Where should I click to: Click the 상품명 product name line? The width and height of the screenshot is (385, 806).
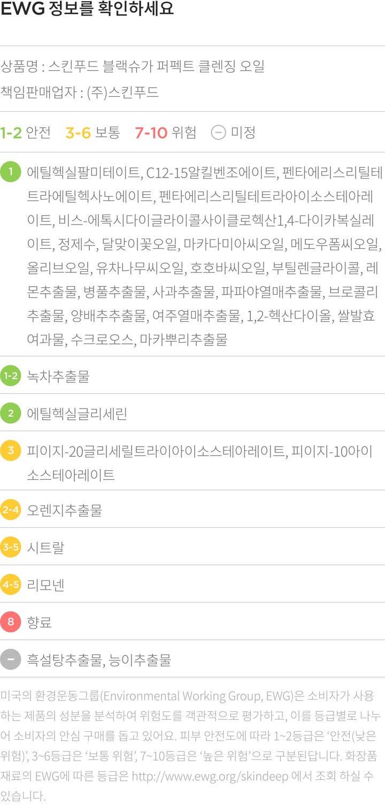(x=133, y=67)
